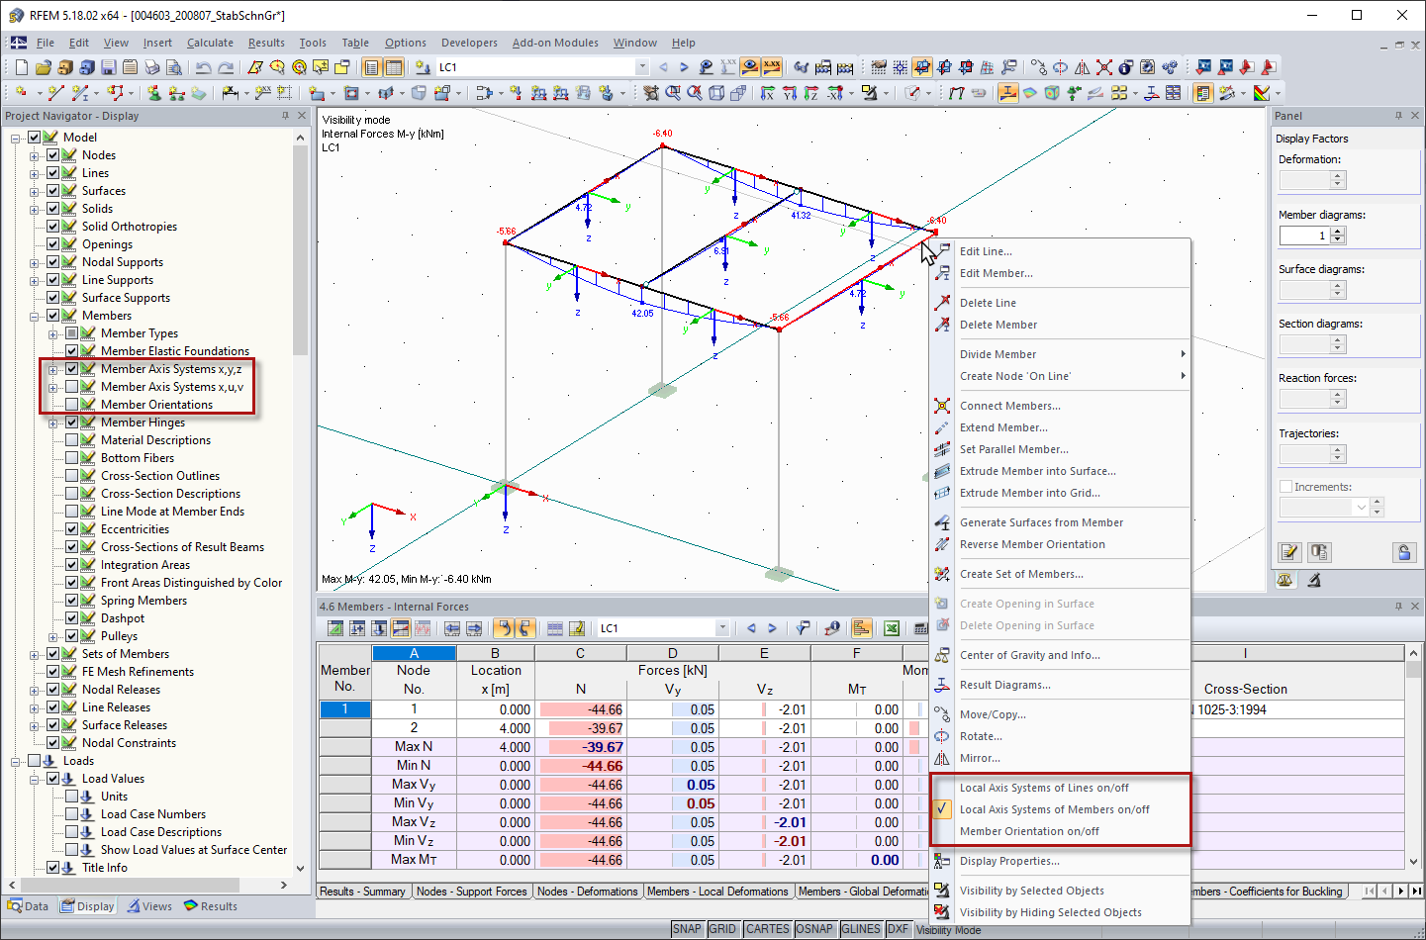Viewport: 1426px width, 940px height.
Task: Collapse the Members tree node
Action: [35, 316]
